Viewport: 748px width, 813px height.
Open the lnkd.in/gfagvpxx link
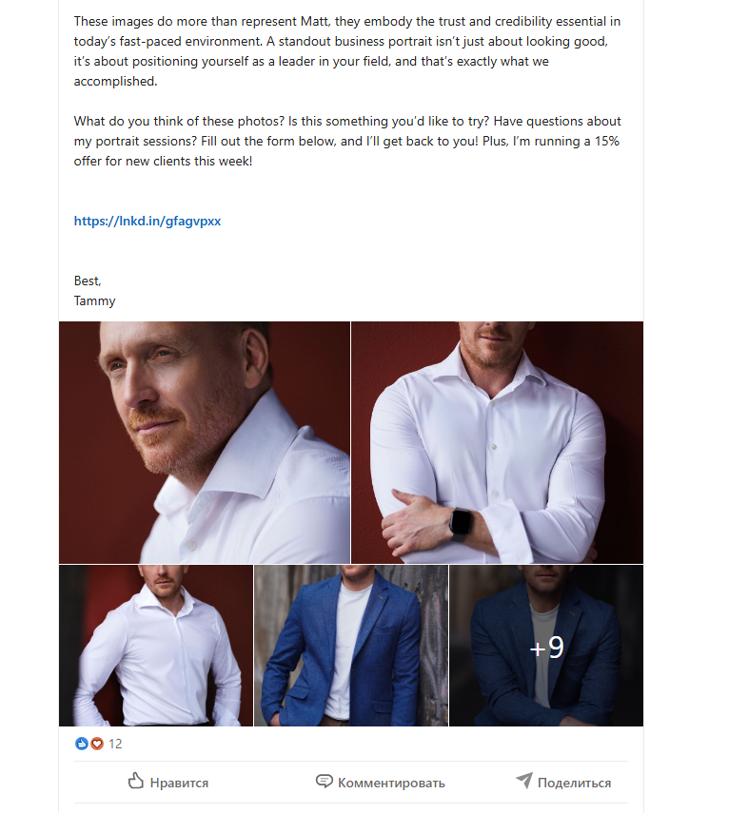(x=148, y=221)
